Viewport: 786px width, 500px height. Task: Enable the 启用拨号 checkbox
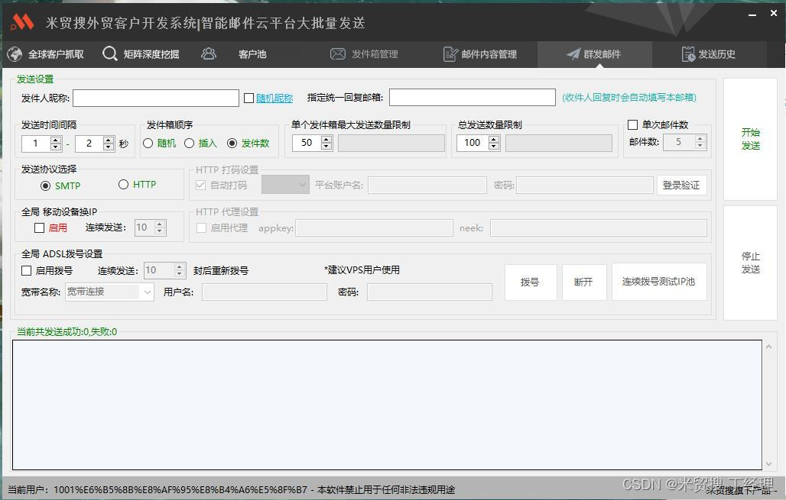pyautogui.click(x=27, y=270)
